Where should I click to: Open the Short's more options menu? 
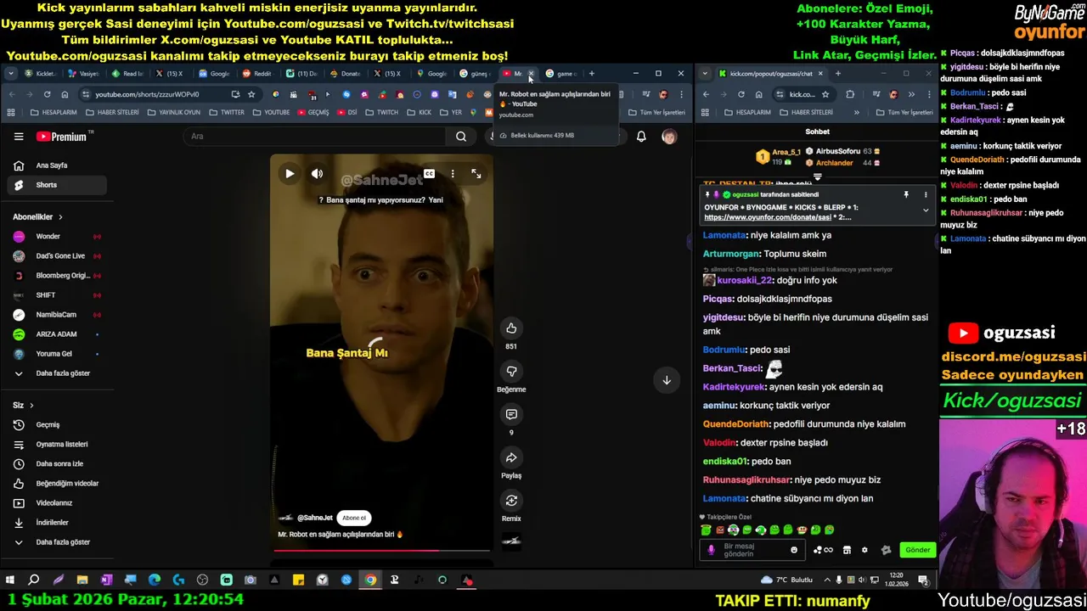[453, 173]
